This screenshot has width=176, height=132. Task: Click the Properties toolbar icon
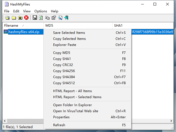pyautogui.click(x=54, y=18)
